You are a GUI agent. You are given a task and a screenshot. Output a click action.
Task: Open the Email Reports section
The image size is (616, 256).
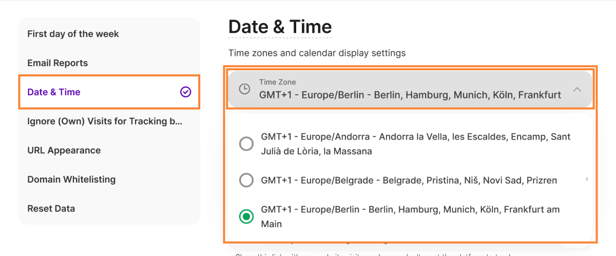pos(57,63)
